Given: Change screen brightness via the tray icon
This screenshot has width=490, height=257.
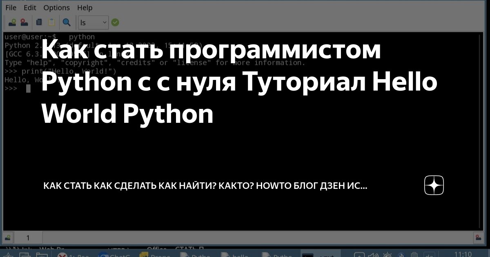Looking at the screenshot, I should (x=387, y=254).
